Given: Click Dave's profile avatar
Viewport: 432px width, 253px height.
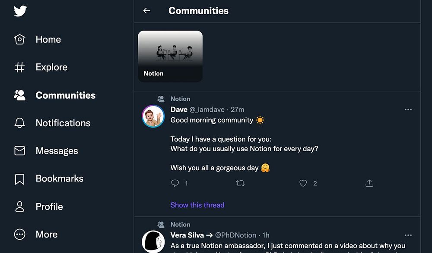Looking at the screenshot, I should click(x=153, y=116).
